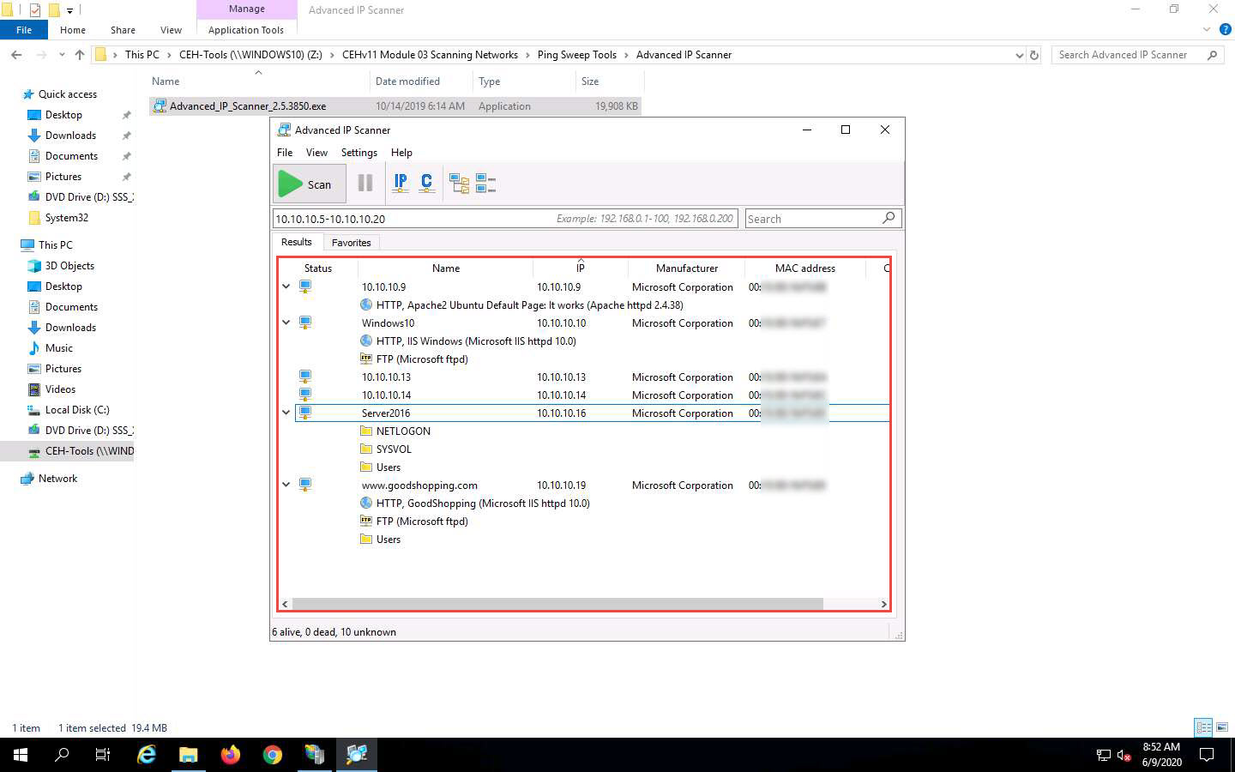Launch Google Chrome from the taskbar
1235x772 pixels.
click(273, 755)
